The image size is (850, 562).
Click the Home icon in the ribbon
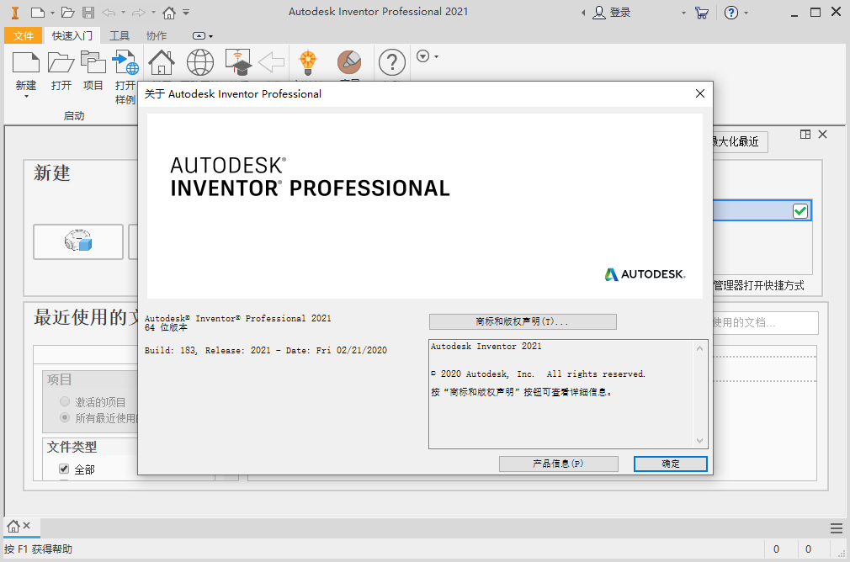click(161, 61)
